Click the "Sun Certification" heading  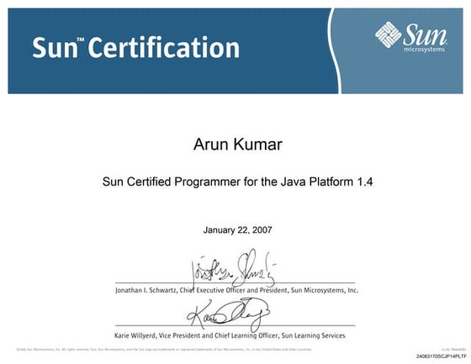click(x=135, y=48)
